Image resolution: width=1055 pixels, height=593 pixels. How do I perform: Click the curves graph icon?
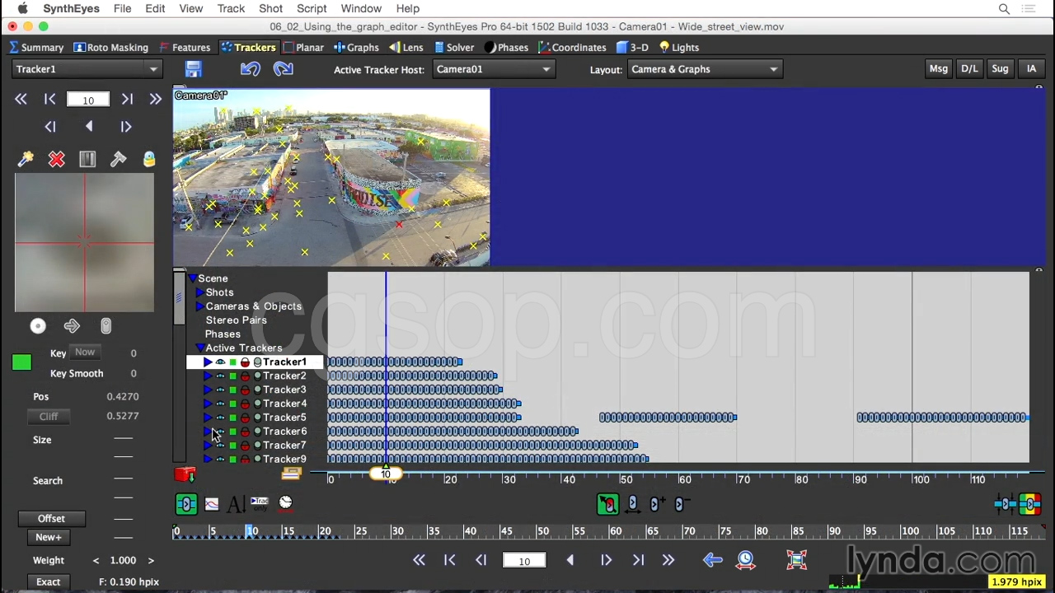pos(212,504)
